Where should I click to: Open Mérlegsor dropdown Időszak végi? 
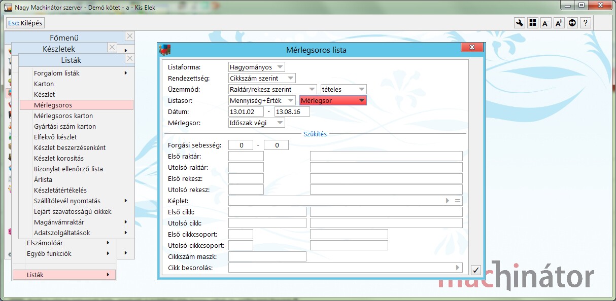[257, 123]
